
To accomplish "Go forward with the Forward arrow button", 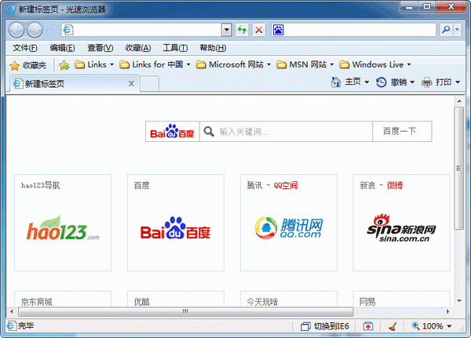I will point(35,30).
